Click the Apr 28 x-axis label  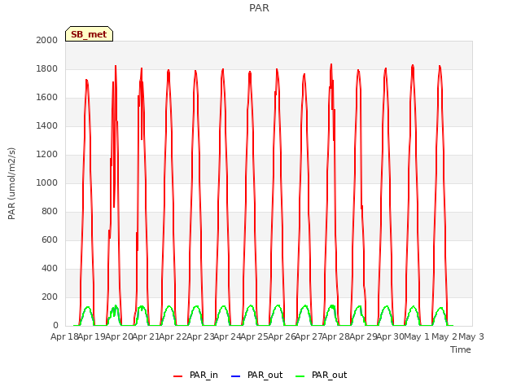coord(335,336)
